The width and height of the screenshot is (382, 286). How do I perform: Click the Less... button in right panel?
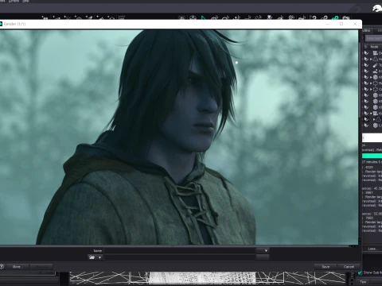tap(372, 249)
